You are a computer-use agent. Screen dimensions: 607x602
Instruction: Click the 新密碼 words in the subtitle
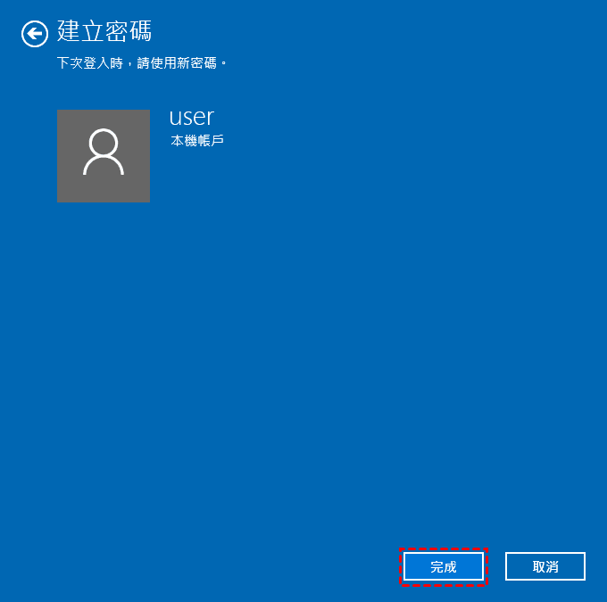click(196, 62)
